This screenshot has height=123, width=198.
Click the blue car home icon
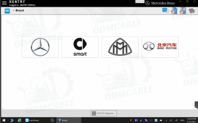pos(7,11)
